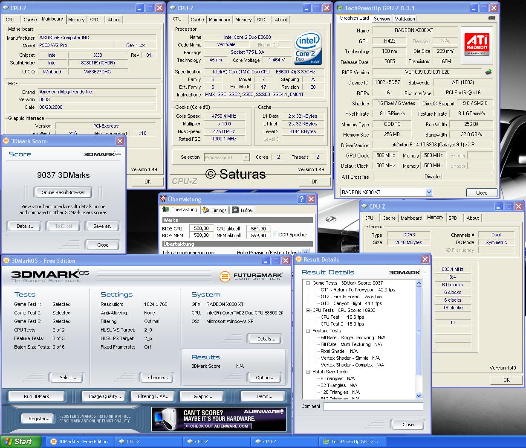526x448 pixels.
Task: Click the Result Details scrollbar up arrow
Action: pos(419,283)
